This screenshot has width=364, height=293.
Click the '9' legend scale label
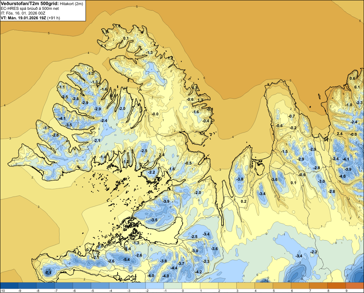tap(347, 291)
